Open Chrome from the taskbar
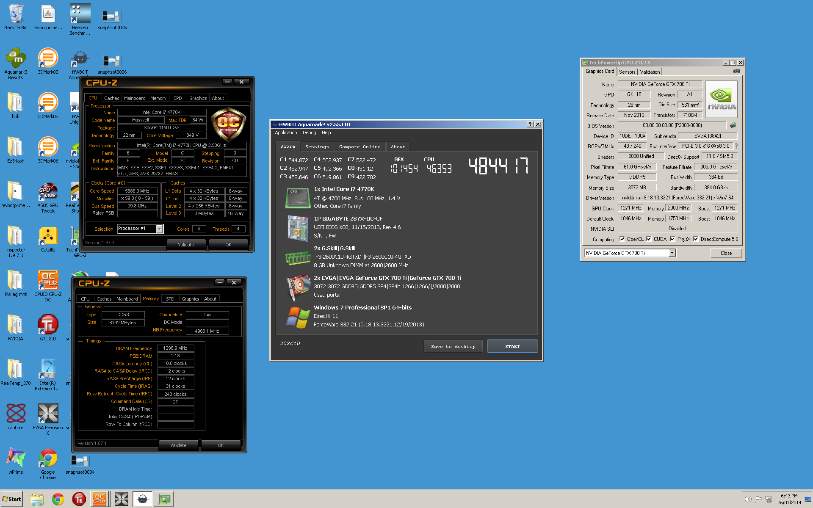The image size is (813, 508). [58, 500]
